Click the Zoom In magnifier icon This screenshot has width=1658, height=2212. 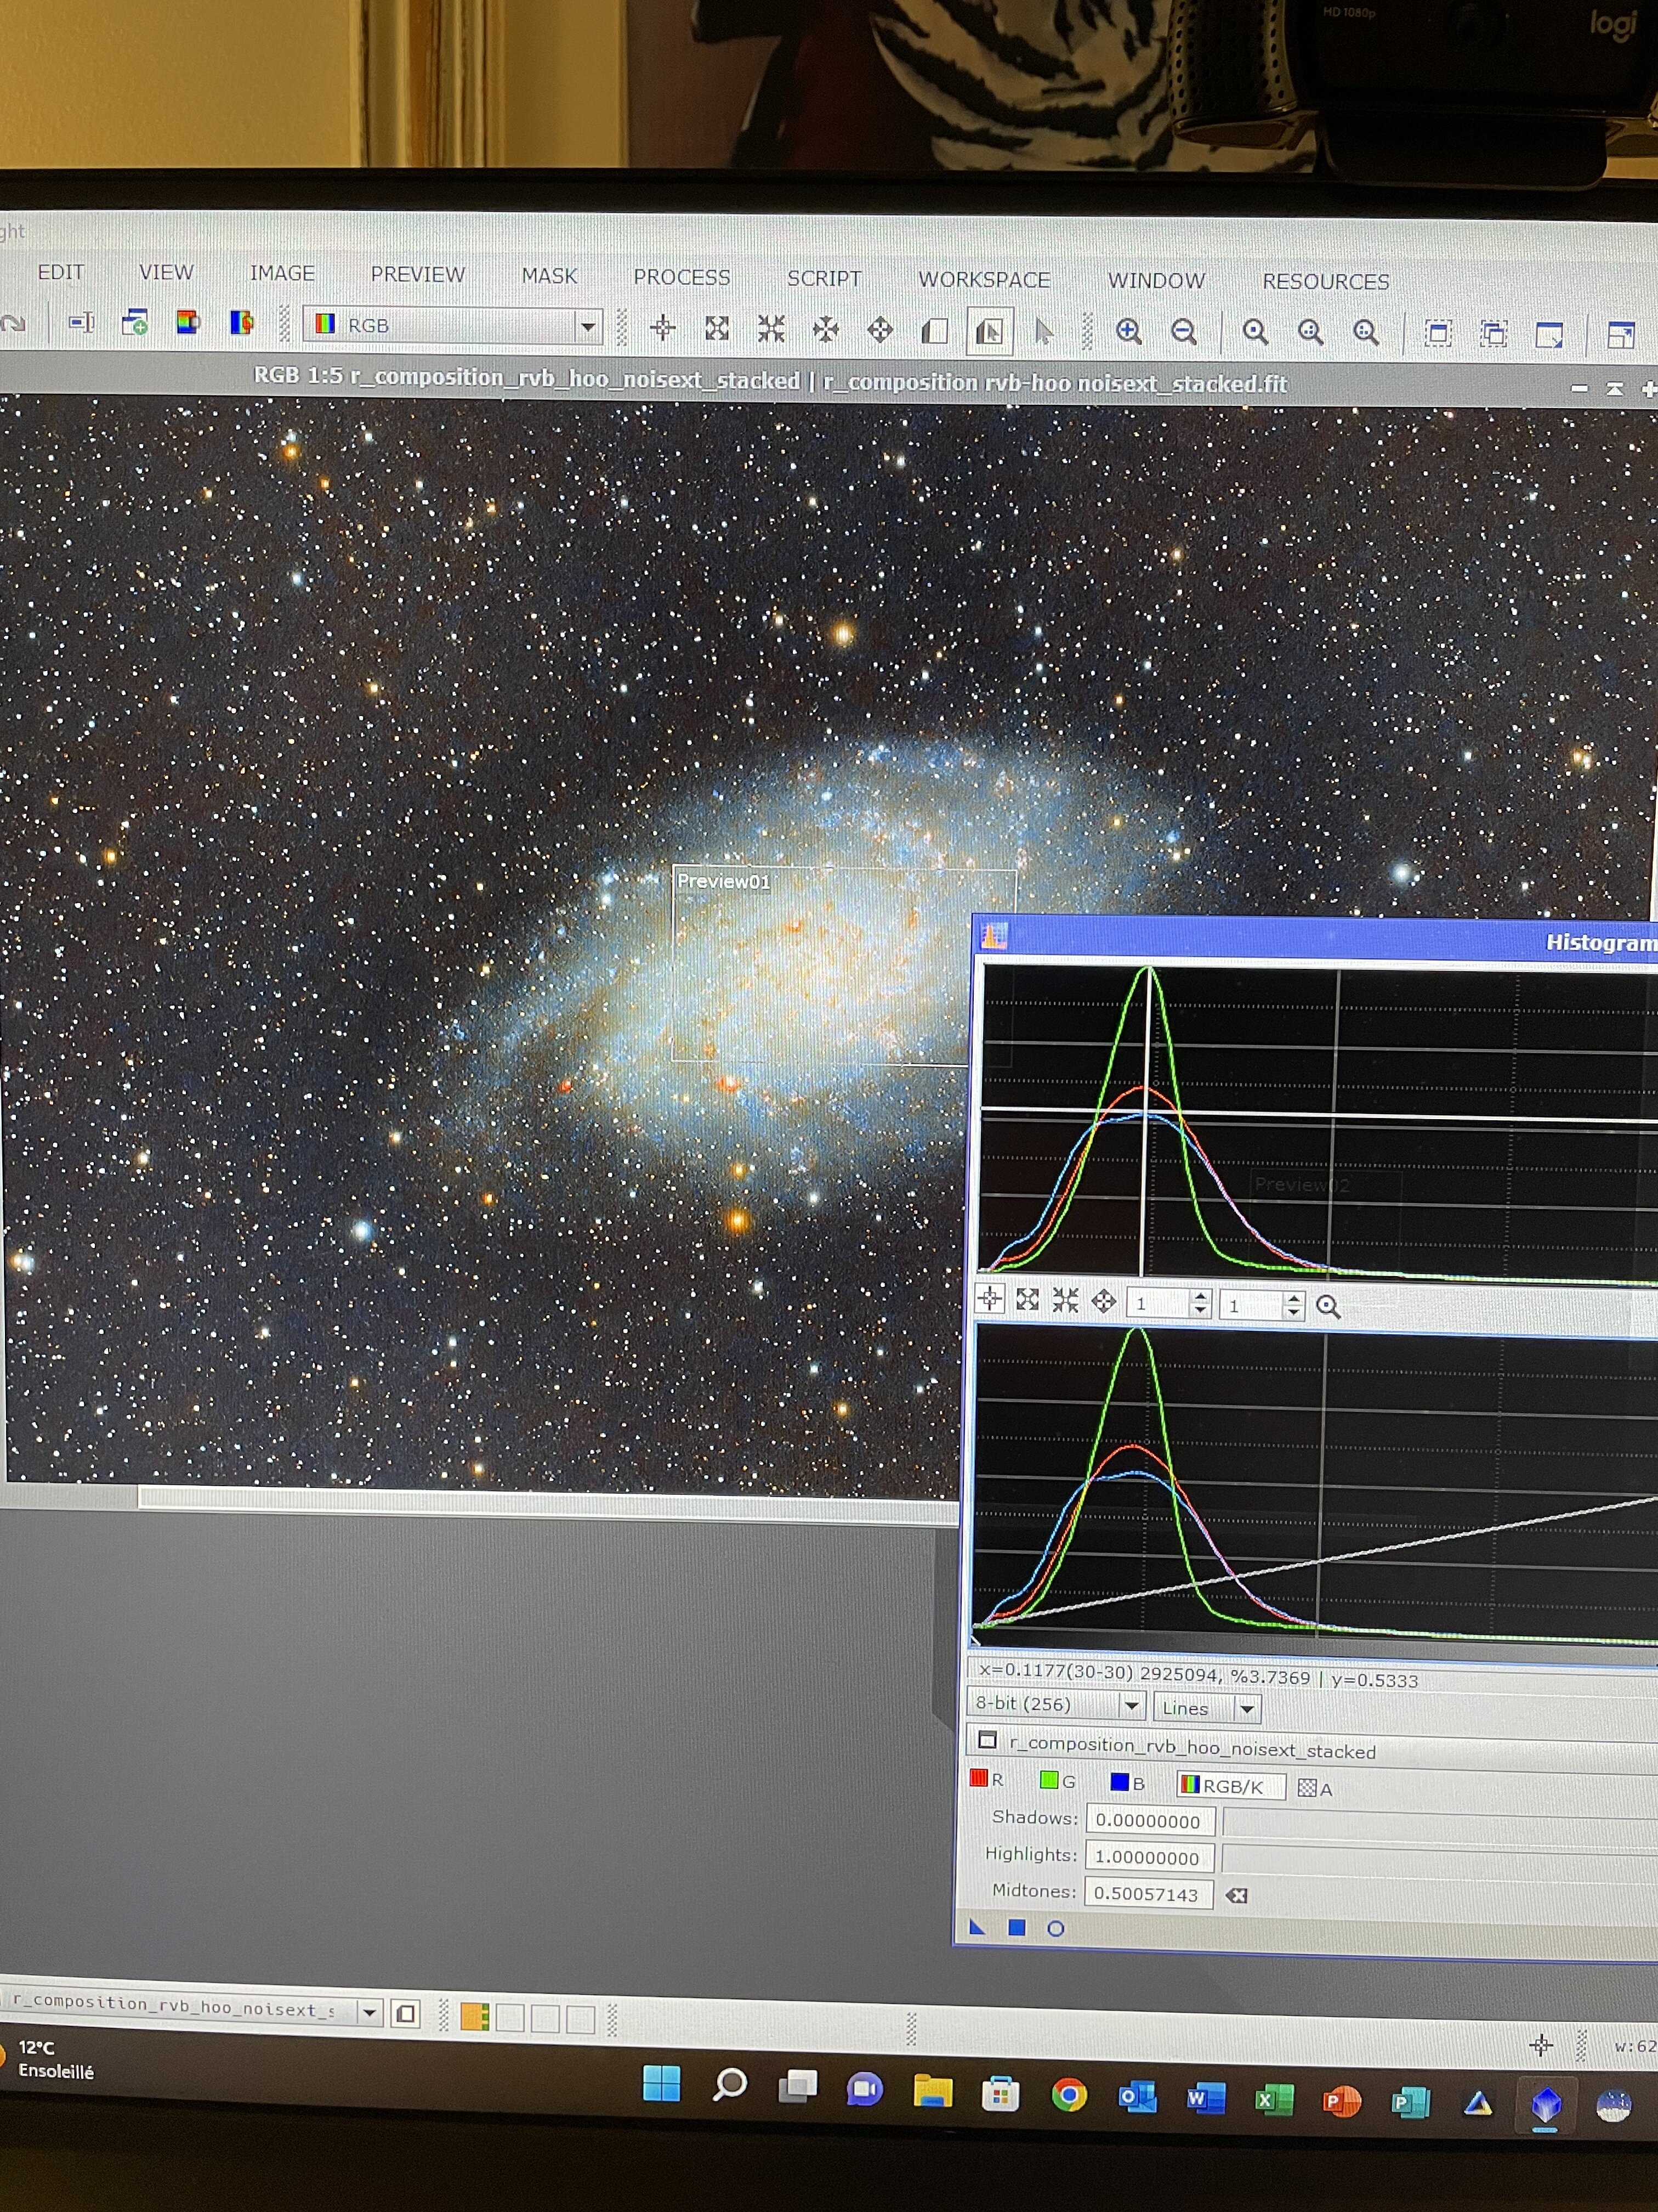tap(1128, 331)
